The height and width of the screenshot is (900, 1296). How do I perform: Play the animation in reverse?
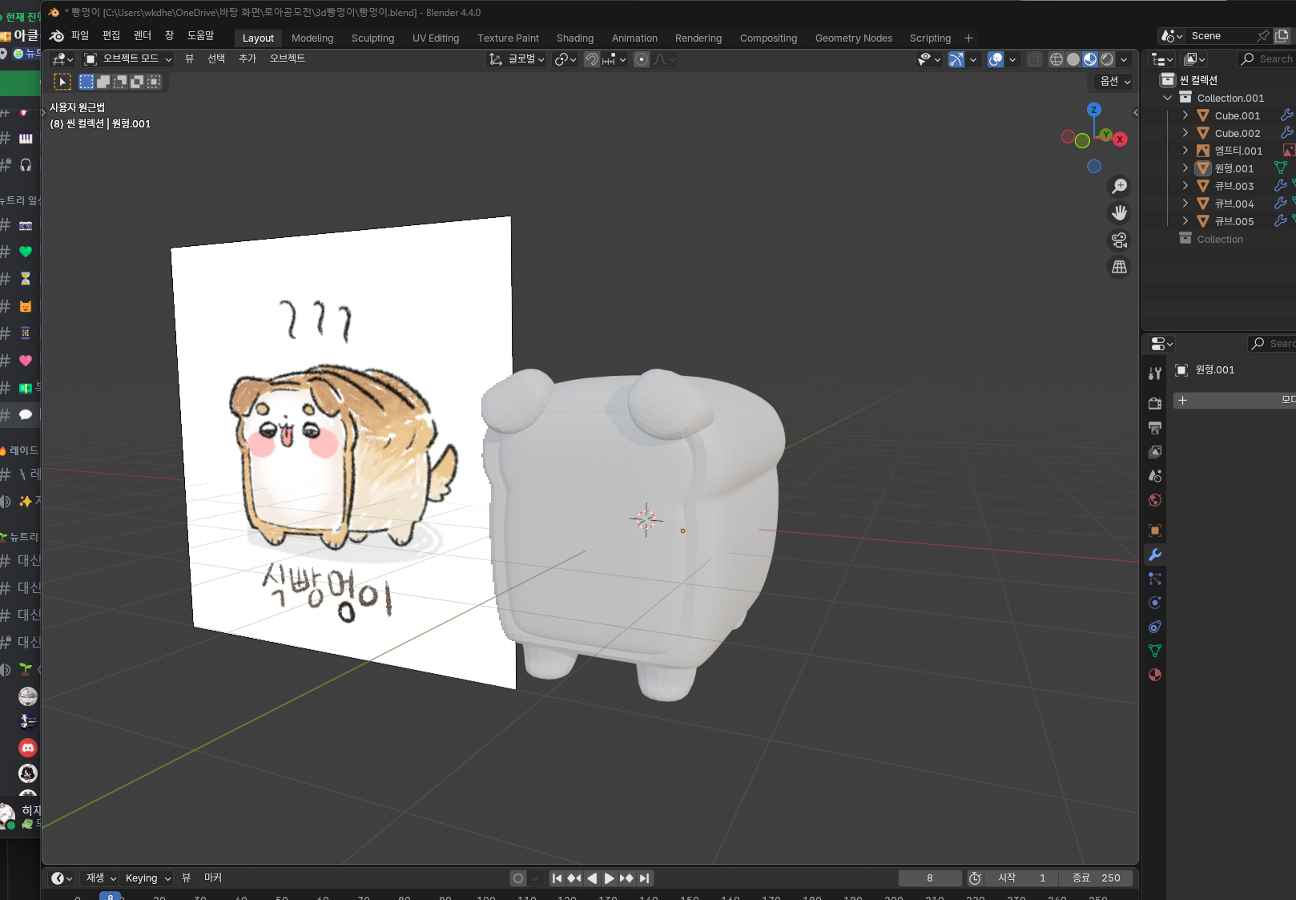(592, 878)
